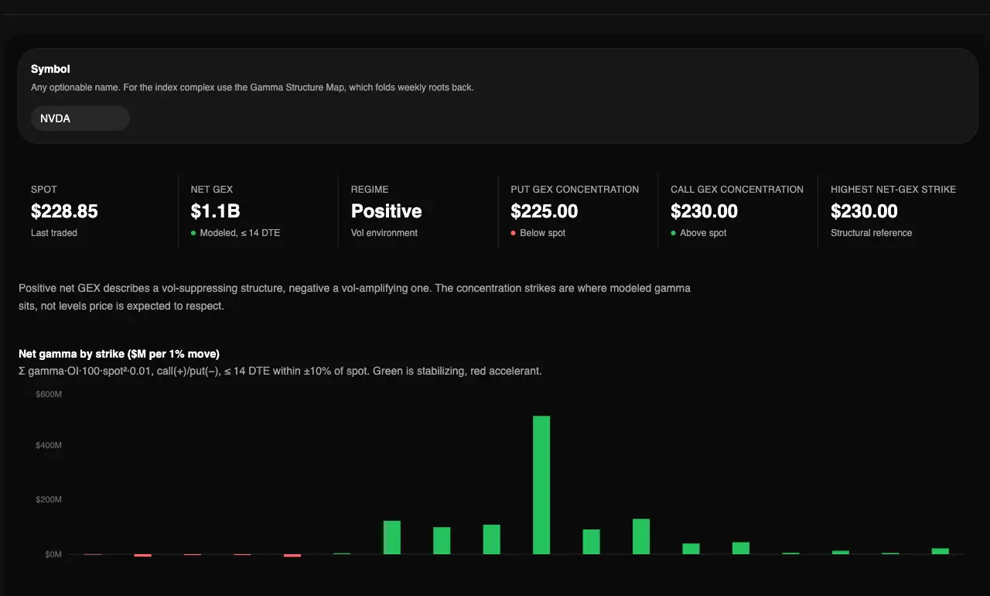The height and width of the screenshot is (596, 990).
Task: Click the 'Positive net GEX describes' paragraph
Action: coord(354,297)
